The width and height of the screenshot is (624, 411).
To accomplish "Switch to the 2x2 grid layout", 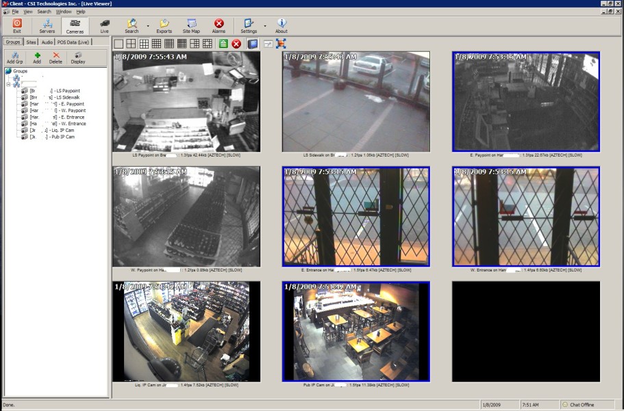I will (x=132, y=44).
